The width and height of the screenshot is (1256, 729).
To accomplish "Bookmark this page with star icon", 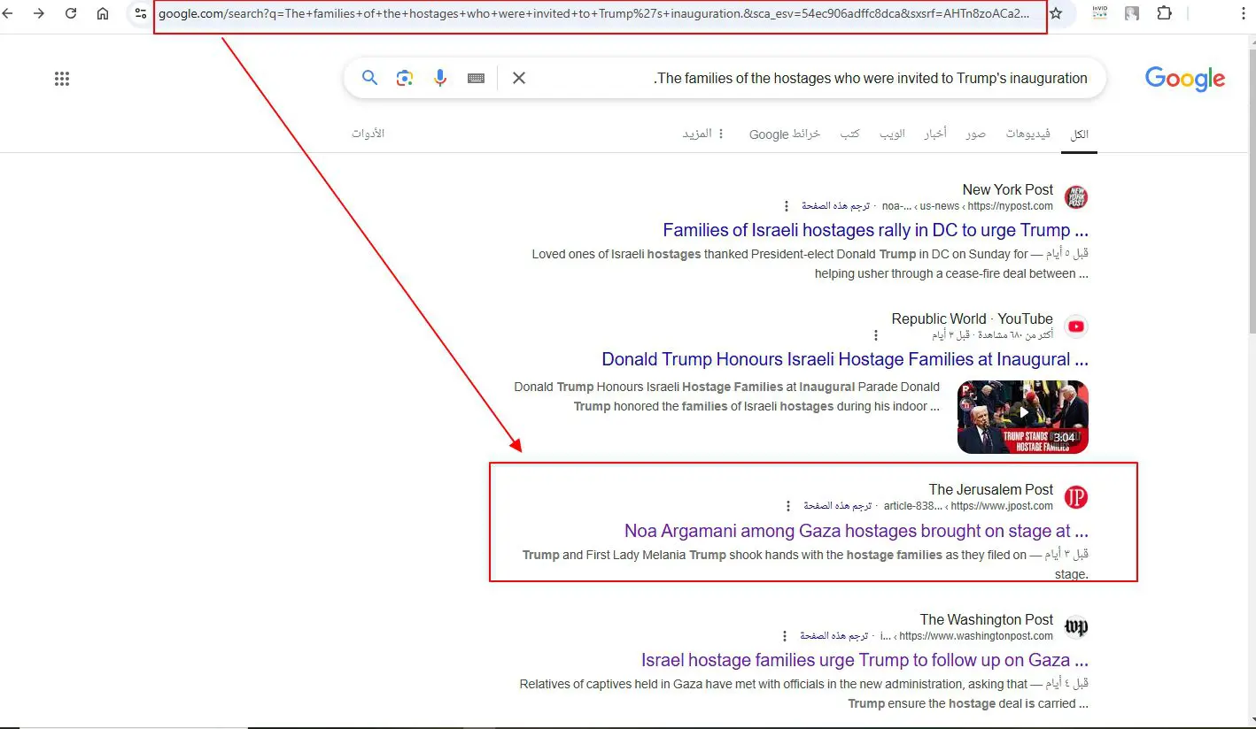I will pyautogui.click(x=1056, y=13).
